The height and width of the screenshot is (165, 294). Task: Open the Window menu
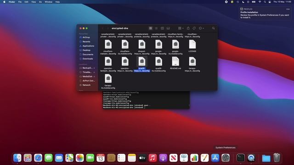[x=49, y=2]
